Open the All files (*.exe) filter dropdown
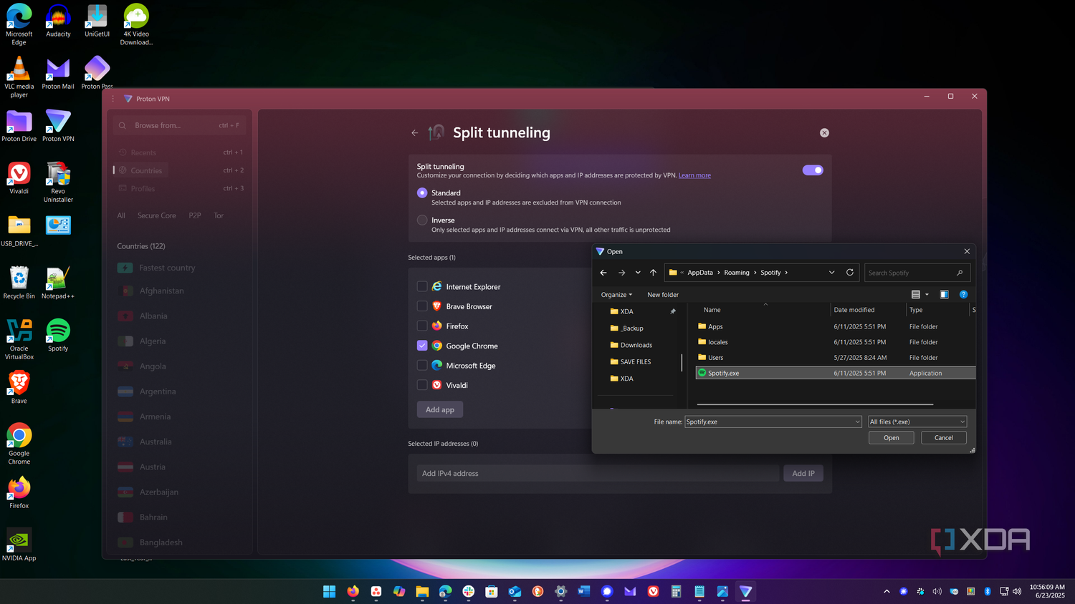Viewport: 1075px width, 604px height. (x=917, y=422)
